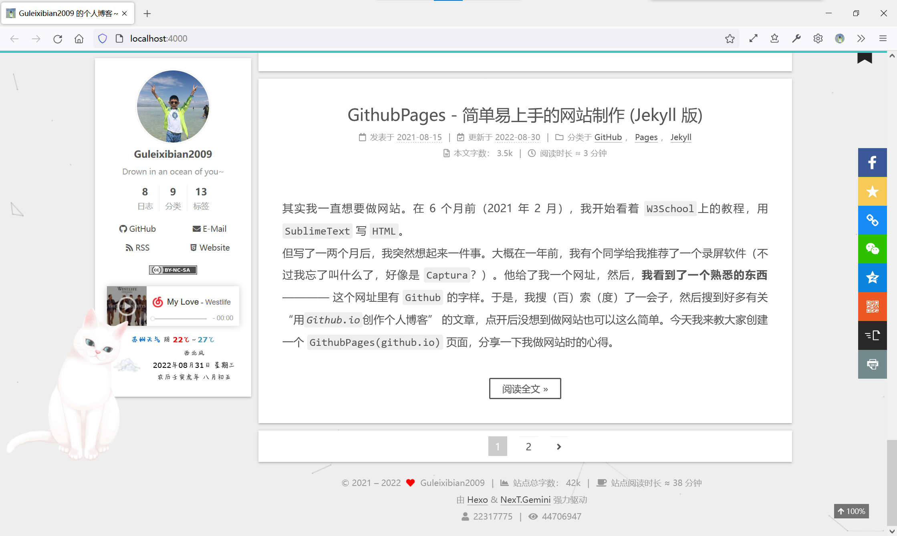
Task: Go to next page arrow in pagination
Action: (559, 446)
